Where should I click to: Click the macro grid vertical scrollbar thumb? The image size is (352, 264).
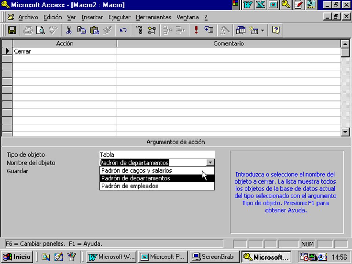(345, 52)
